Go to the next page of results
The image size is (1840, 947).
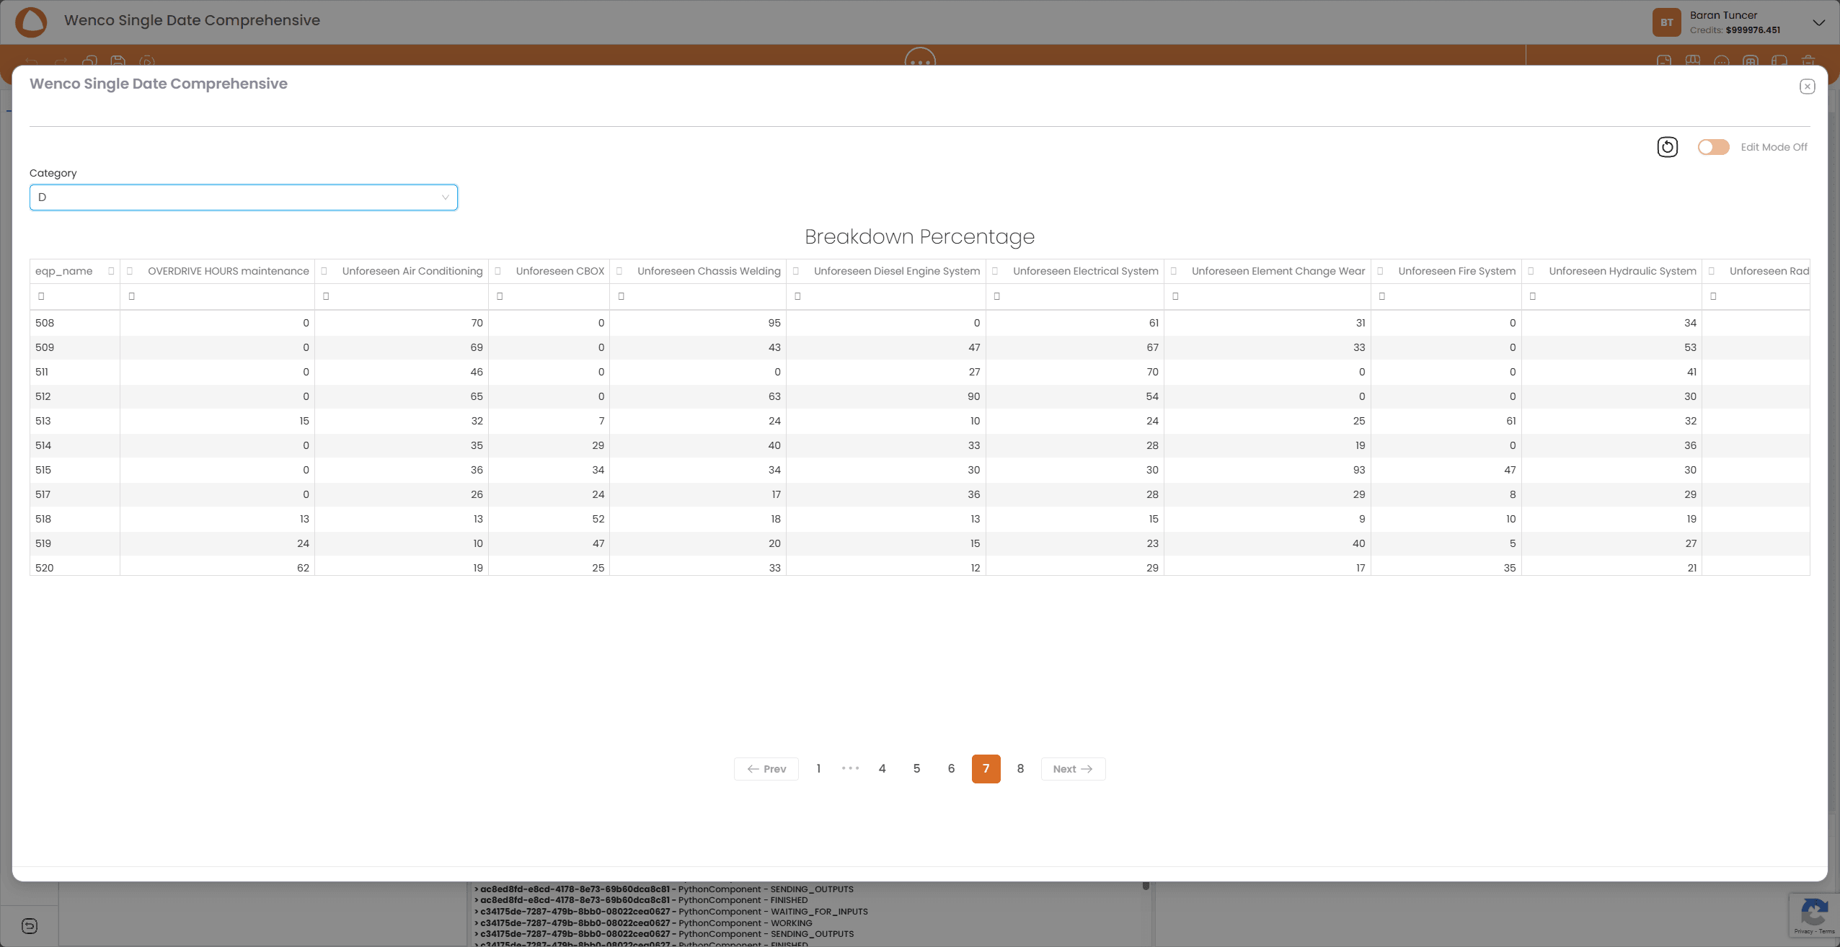(x=1072, y=768)
